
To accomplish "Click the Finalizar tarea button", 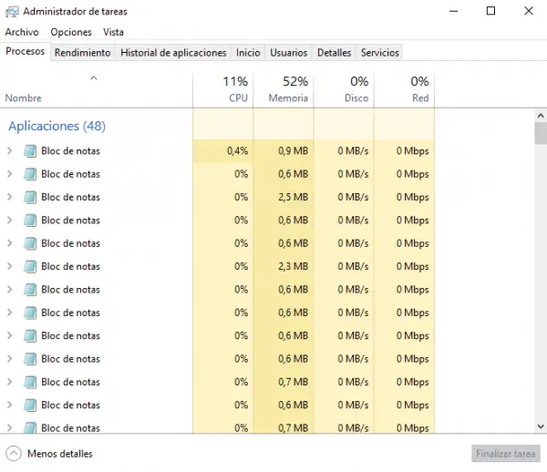I will coord(505,454).
